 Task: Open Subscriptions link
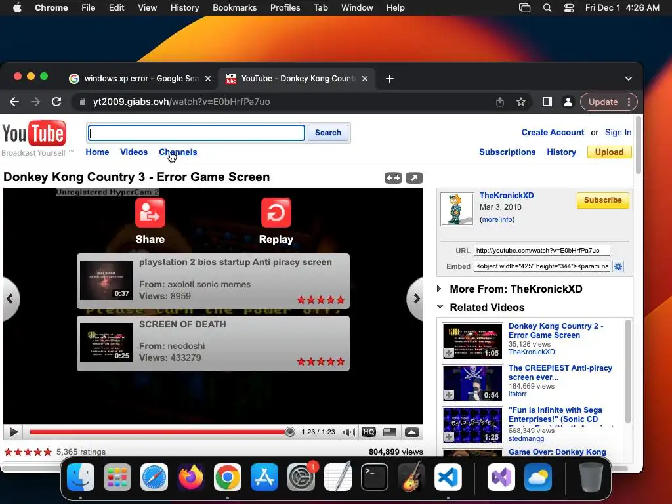(507, 152)
